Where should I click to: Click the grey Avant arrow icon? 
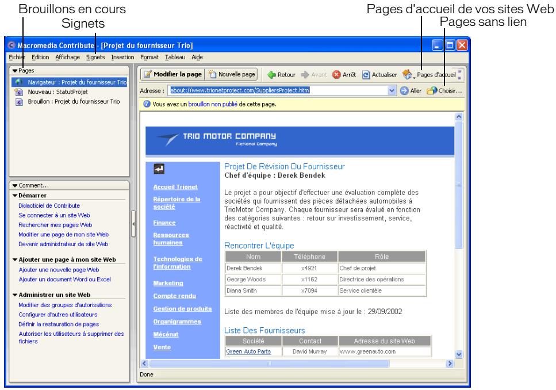[x=305, y=75]
